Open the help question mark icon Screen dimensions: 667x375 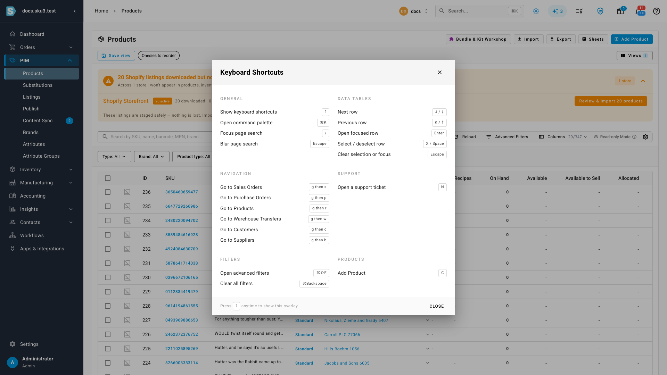(x=656, y=11)
